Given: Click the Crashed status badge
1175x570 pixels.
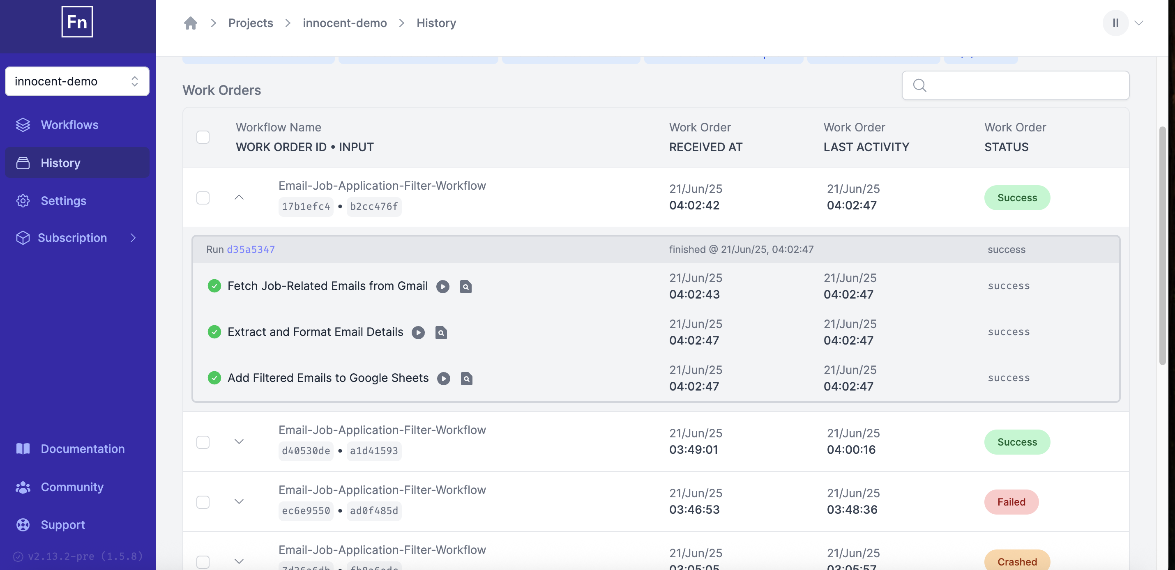Looking at the screenshot, I should [1017, 561].
